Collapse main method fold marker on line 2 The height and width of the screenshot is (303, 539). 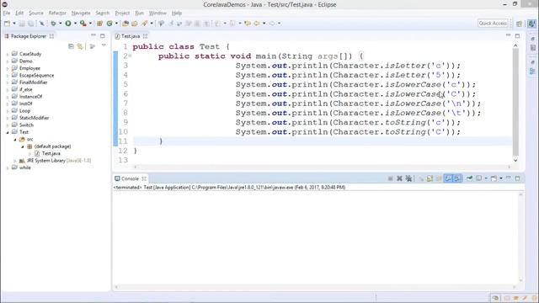[130, 56]
